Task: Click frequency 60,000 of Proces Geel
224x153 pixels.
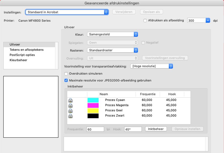Action: (147, 110)
